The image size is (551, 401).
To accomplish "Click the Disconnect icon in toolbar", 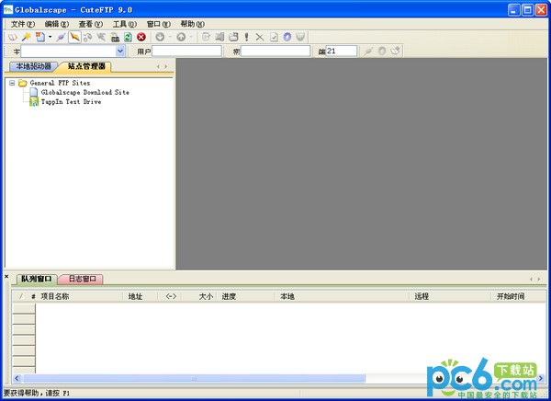I will click(x=88, y=37).
